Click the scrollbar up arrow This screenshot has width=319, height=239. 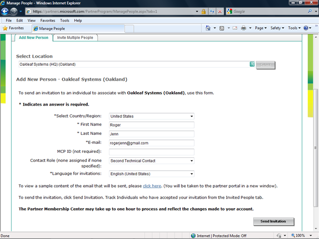point(316,37)
